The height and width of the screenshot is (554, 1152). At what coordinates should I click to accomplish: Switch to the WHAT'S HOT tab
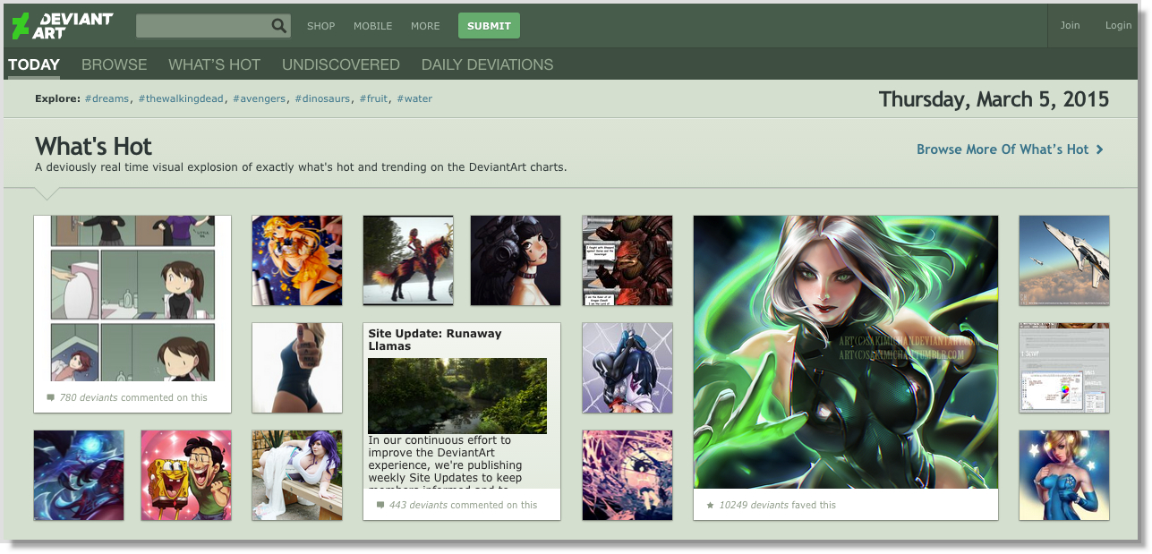[215, 64]
